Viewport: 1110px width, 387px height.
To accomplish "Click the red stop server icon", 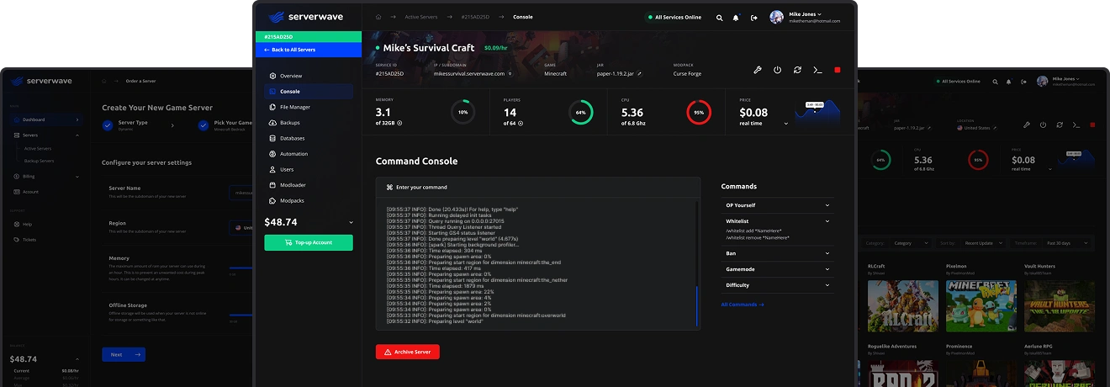I will 838,70.
